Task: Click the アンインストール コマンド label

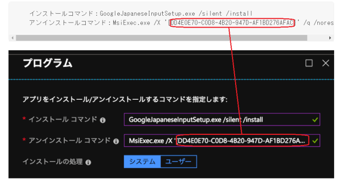Action: [69, 141]
